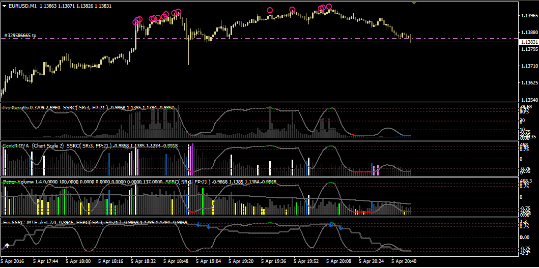Click the 5 Apr 19:20 time label
539x268 pixels.
pos(241,261)
